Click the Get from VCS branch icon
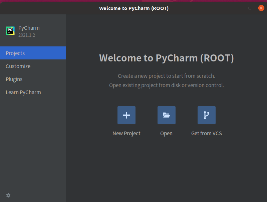 point(206,115)
